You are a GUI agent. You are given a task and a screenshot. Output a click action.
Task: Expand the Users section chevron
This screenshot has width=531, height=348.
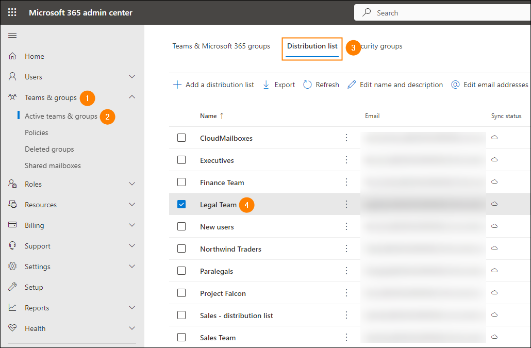coord(132,76)
